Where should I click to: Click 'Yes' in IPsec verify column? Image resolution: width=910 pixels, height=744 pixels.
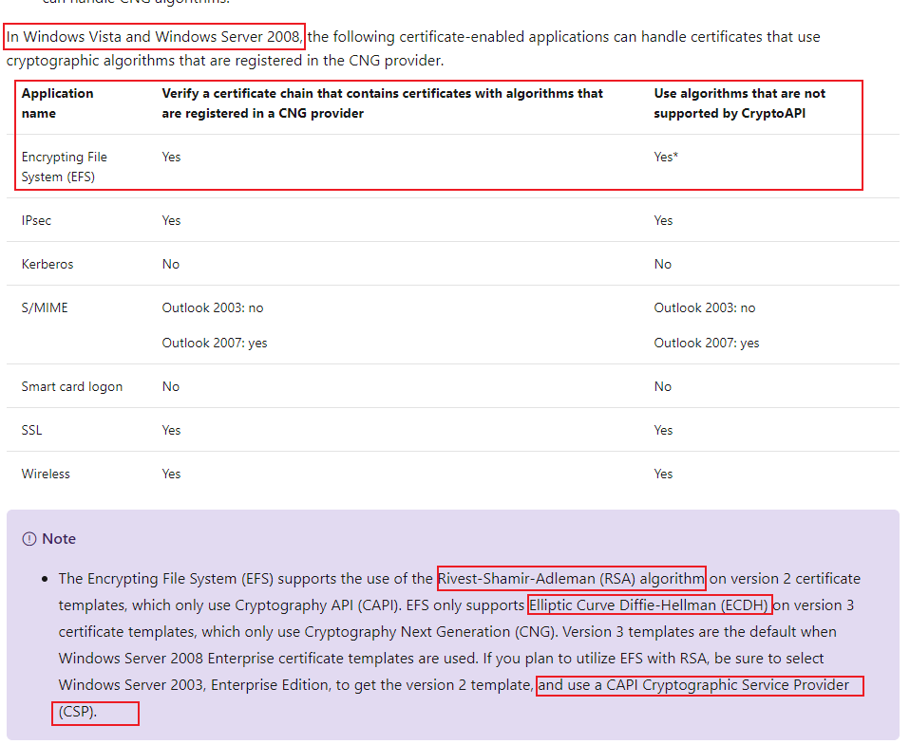pyautogui.click(x=171, y=220)
